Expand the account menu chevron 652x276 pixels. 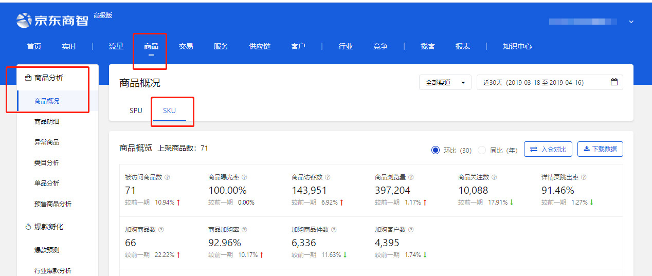631,22
